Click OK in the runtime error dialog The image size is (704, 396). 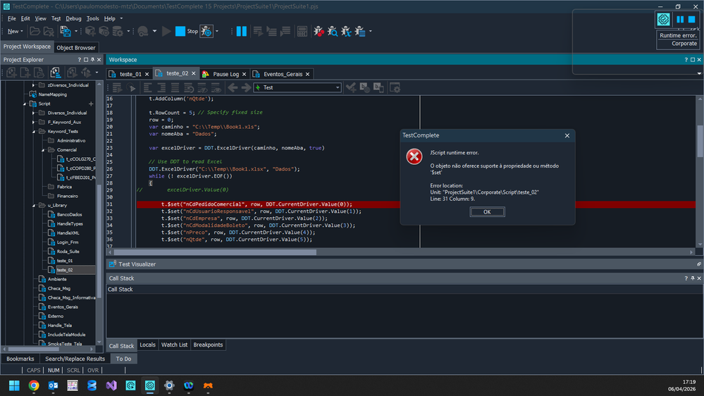click(x=487, y=212)
